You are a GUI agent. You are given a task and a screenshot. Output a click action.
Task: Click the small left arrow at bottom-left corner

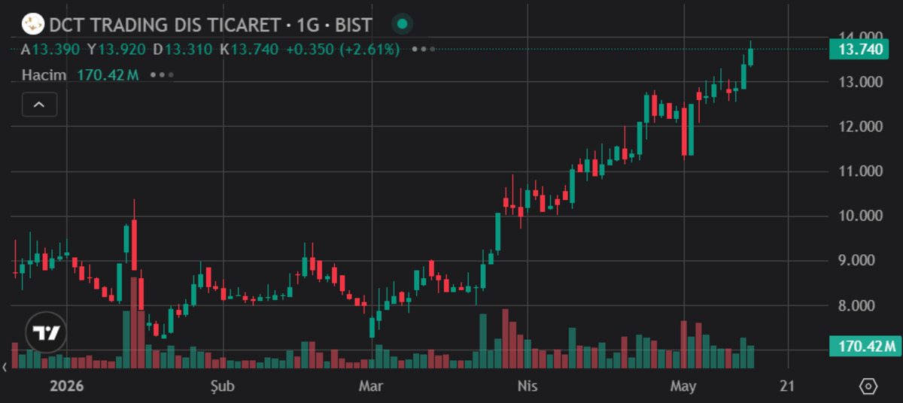click(x=6, y=368)
